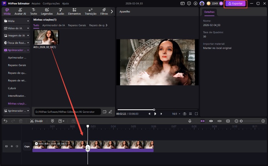
Task: Open the download center icon in title bar
Action: [195, 4]
